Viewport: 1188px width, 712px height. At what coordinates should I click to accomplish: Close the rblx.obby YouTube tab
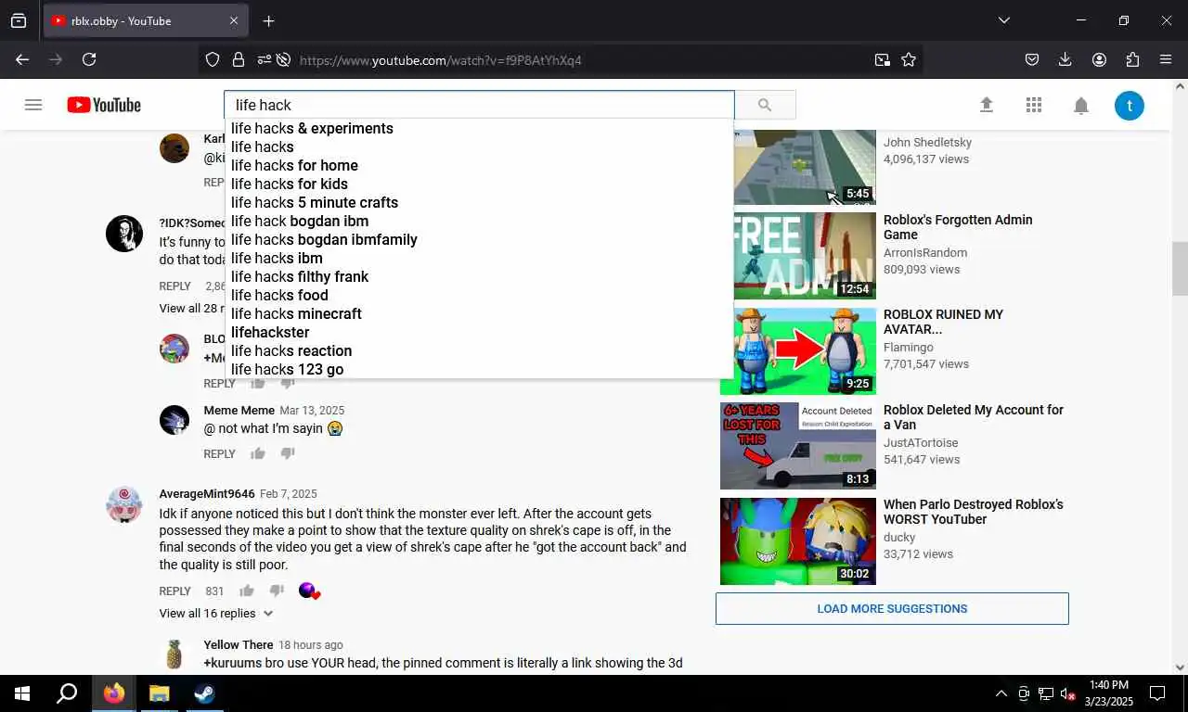(234, 20)
